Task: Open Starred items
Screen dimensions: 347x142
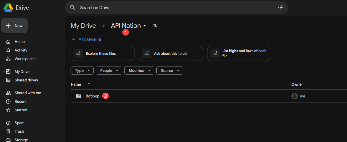Action: (21, 110)
